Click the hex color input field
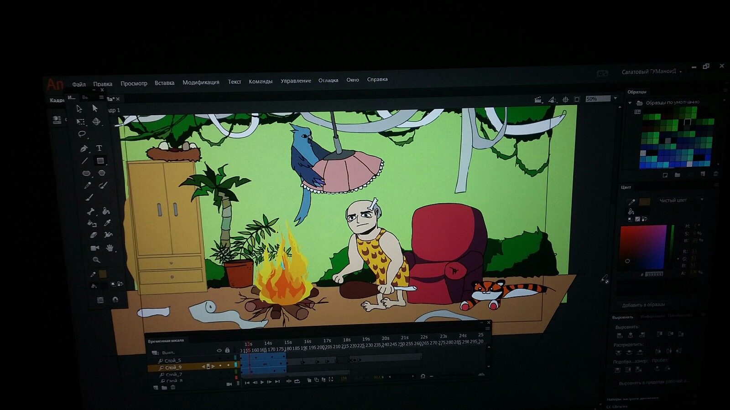 coord(654,274)
